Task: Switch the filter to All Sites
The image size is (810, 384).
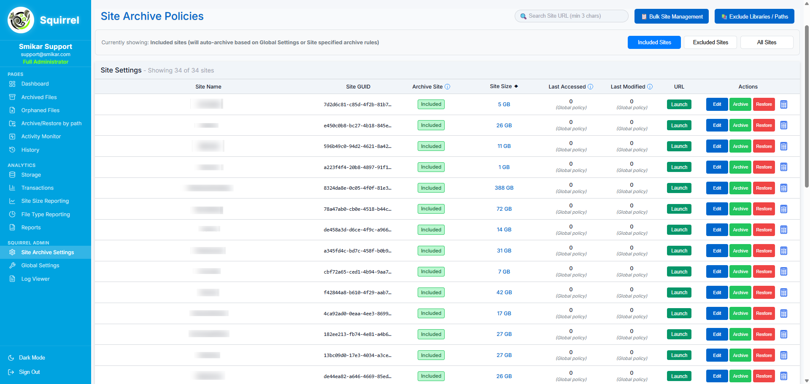Action: pyautogui.click(x=766, y=43)
